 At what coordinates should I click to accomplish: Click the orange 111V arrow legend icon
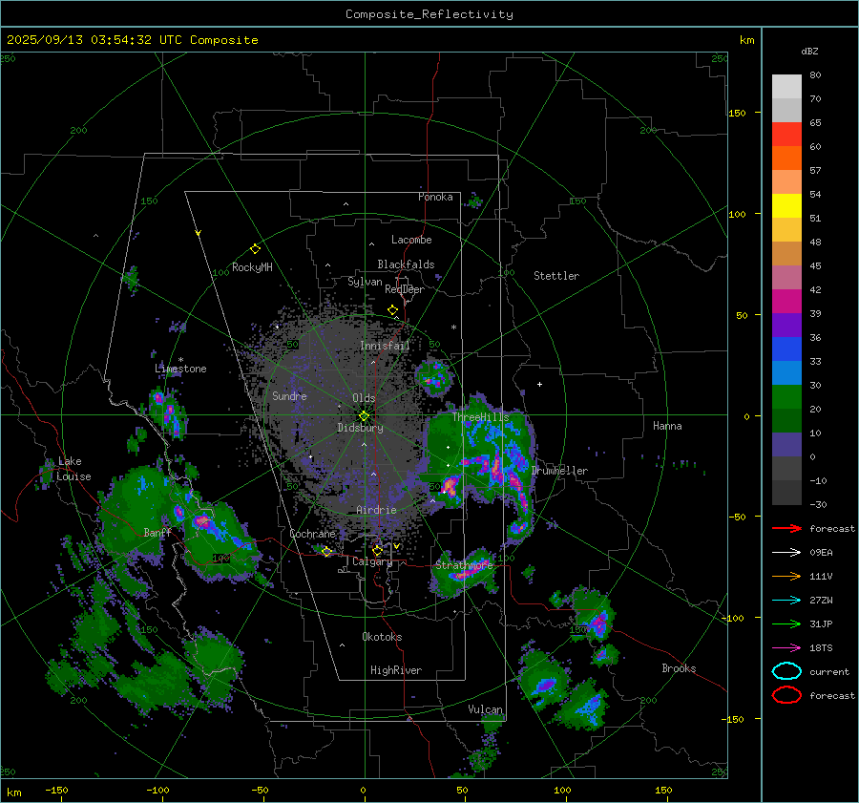coord(786,576)
